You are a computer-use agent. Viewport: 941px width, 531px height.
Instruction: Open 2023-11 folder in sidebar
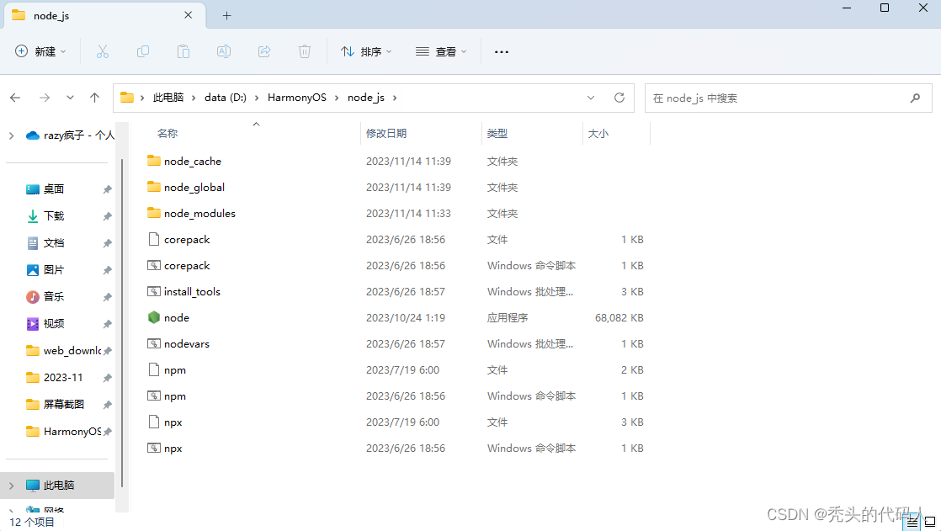point(55,377)
